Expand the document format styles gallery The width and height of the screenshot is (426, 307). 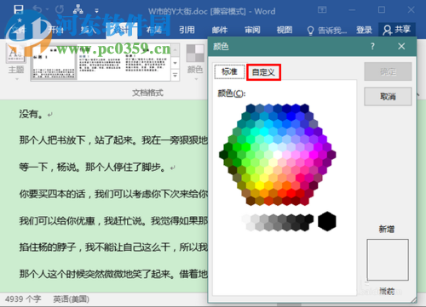[x=176, y=76]
